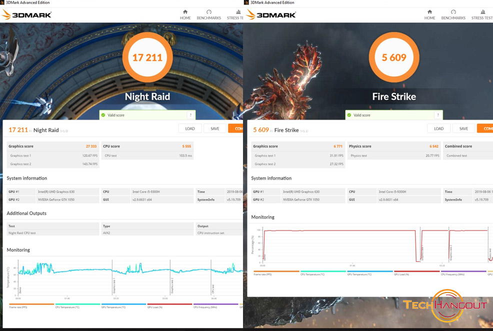Select the Graphics score value 27 333
The height and width of the screenshot is (331, 493).
91,146
